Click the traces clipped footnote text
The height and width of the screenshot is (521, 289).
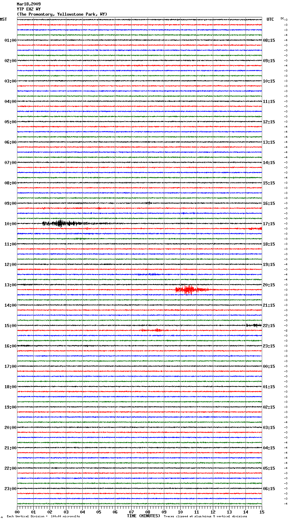(x=205, y=516)
